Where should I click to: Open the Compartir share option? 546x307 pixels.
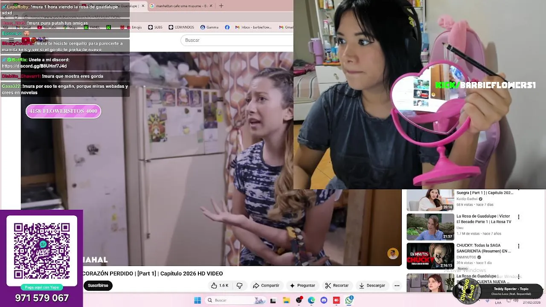[x=266, y=286]
